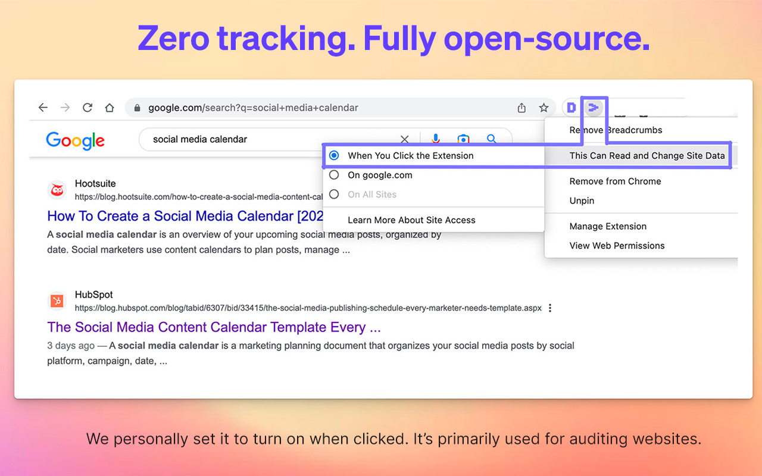Click the blog.hootsuite.com URL text
762x476 pixels.
pos(199,197)
